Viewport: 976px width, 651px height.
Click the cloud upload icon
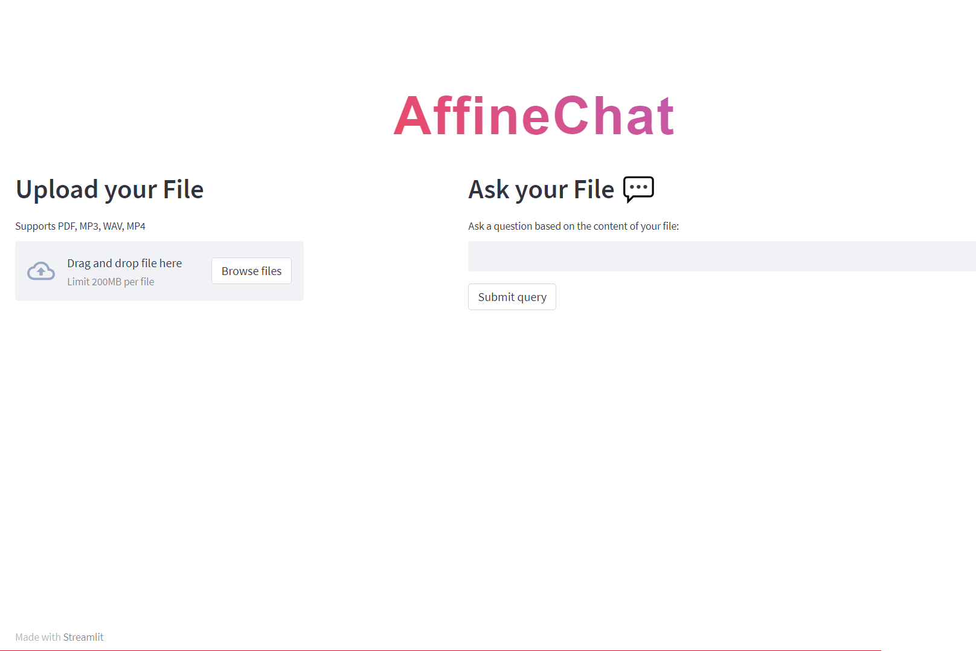pyautogui.click(x=41, y=271)
